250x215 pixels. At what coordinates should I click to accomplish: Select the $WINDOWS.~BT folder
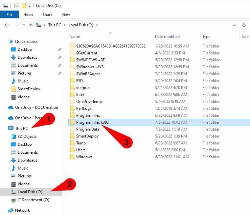click(x=90, y=60)
